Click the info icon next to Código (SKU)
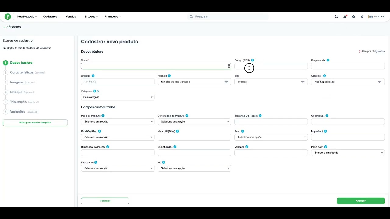 pyautogui.click(x=253, y=60)
